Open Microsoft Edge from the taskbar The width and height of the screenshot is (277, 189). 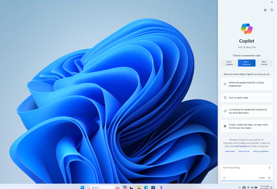(x=146, y=187)
